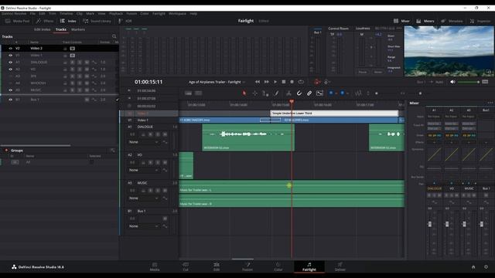Open the VO track automation None dropdown
This screenshot has height=278, width=495.
pos(144,170)
